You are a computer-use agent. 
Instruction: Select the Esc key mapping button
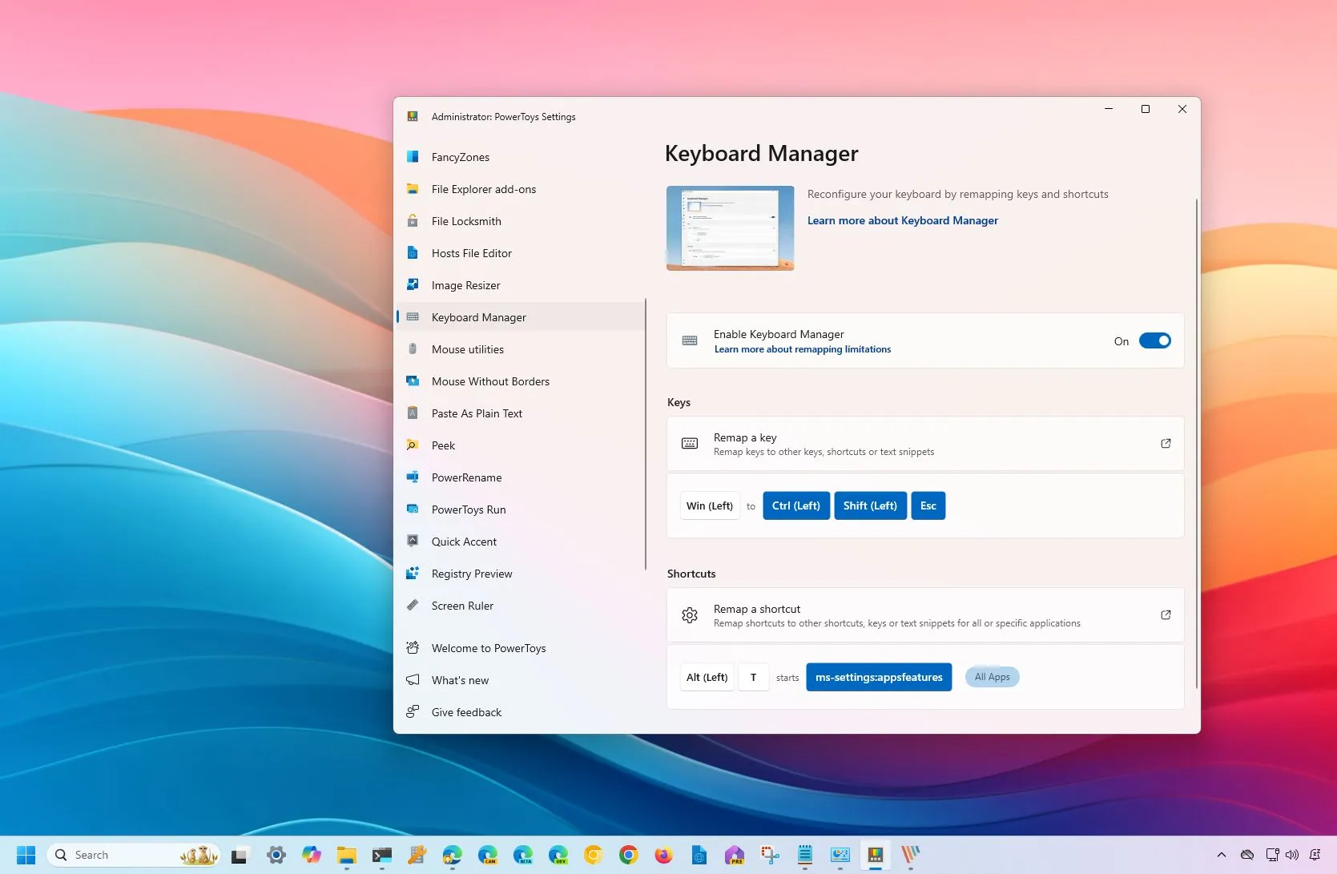coord(928,505)
